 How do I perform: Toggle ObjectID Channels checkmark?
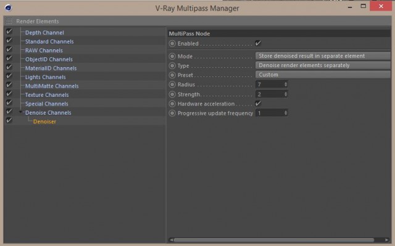click(9, 58)
